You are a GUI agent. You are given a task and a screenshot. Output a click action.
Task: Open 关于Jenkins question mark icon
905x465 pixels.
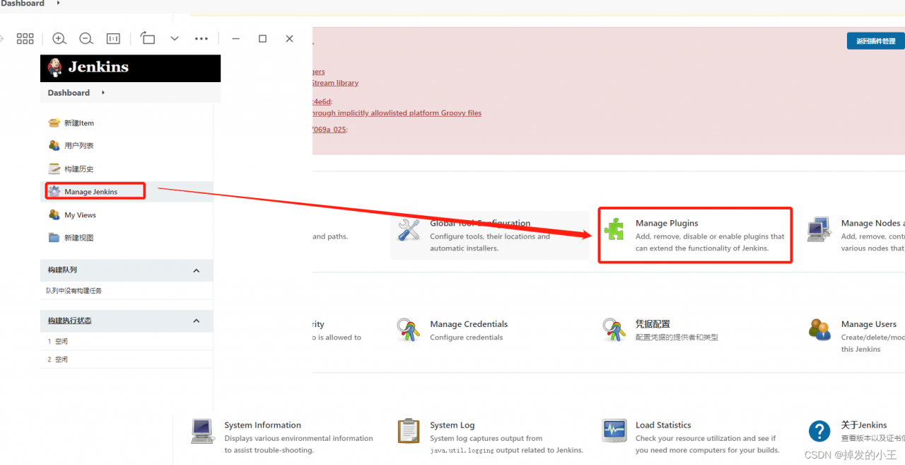pyautogui.click(x=819, y=431)
